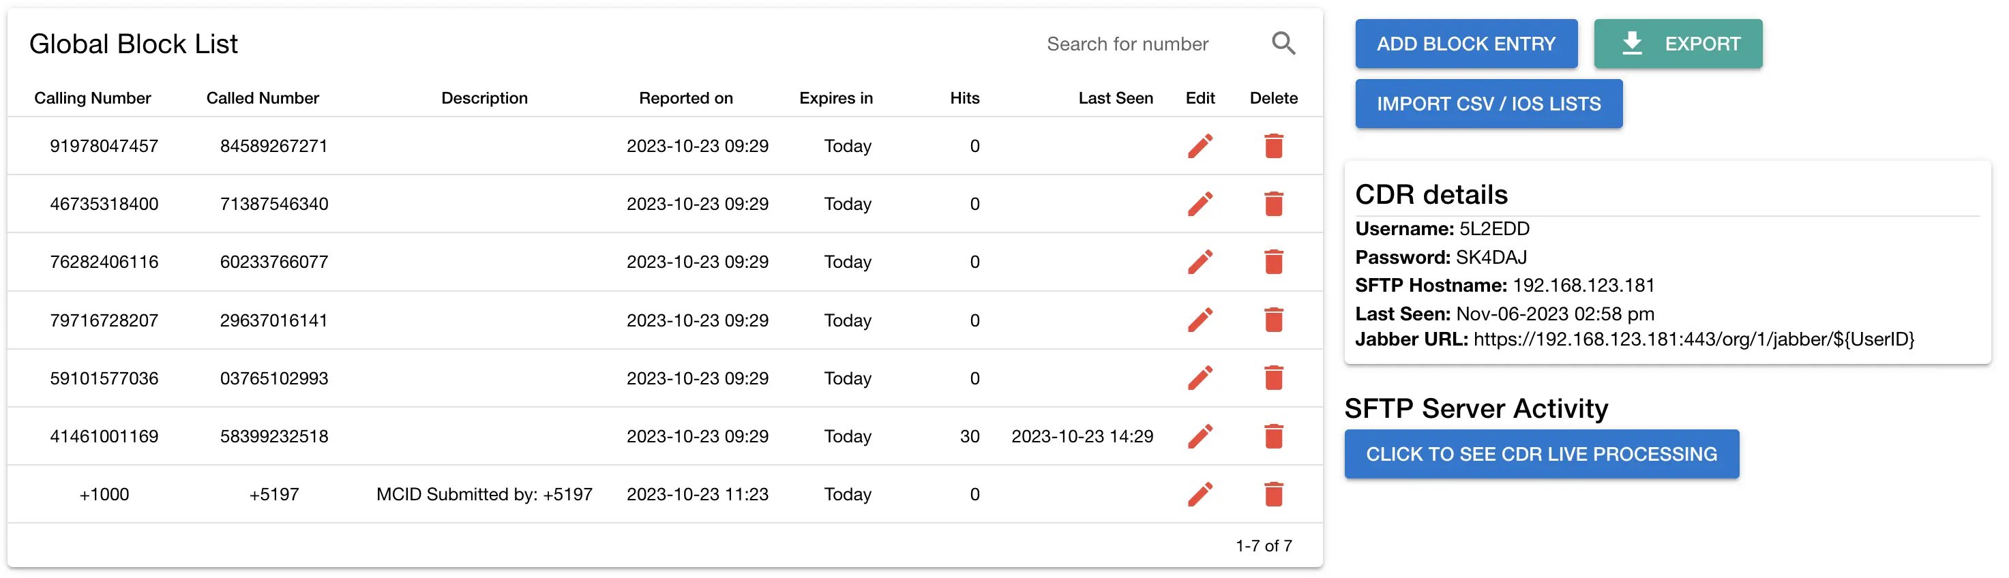Click the search magnifier icon
2009x578 pixels.
[1283, 44]
